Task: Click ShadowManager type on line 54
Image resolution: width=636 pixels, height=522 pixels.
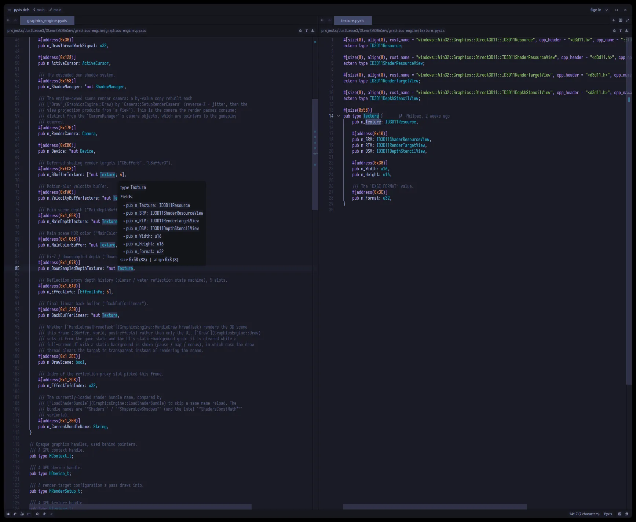Action: 110,87
